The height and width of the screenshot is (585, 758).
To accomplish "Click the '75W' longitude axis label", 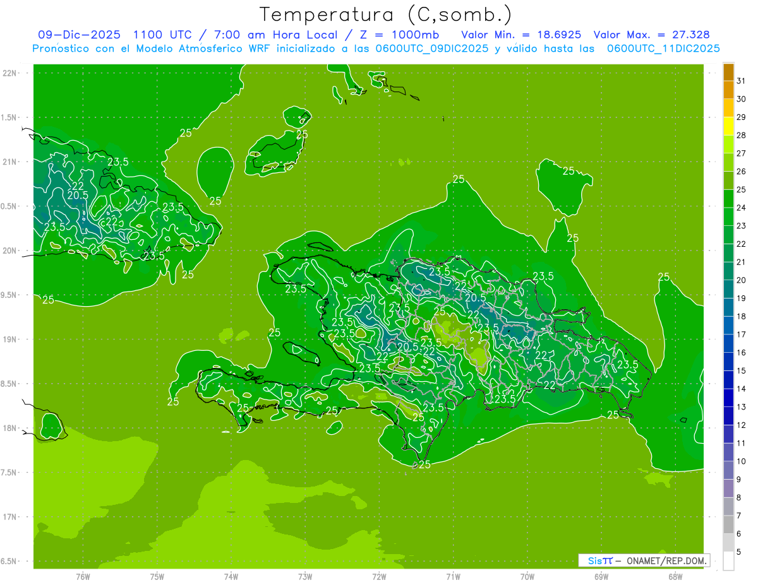I will (157, 576).
